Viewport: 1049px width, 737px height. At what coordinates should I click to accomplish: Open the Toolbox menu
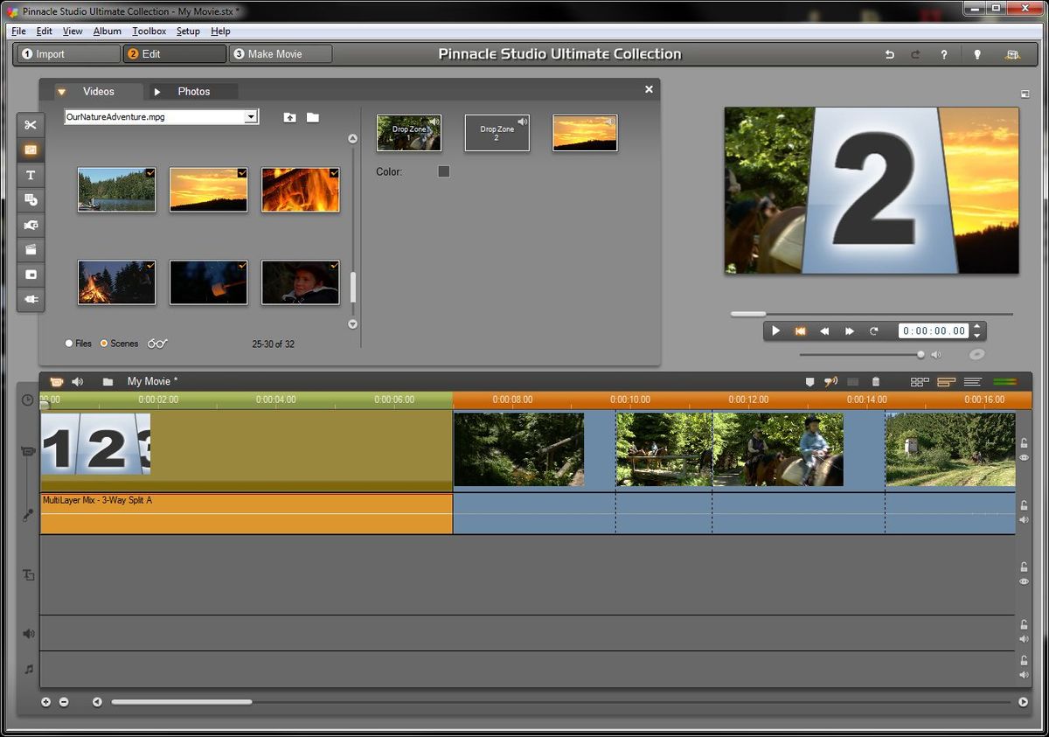click(149, 31)
